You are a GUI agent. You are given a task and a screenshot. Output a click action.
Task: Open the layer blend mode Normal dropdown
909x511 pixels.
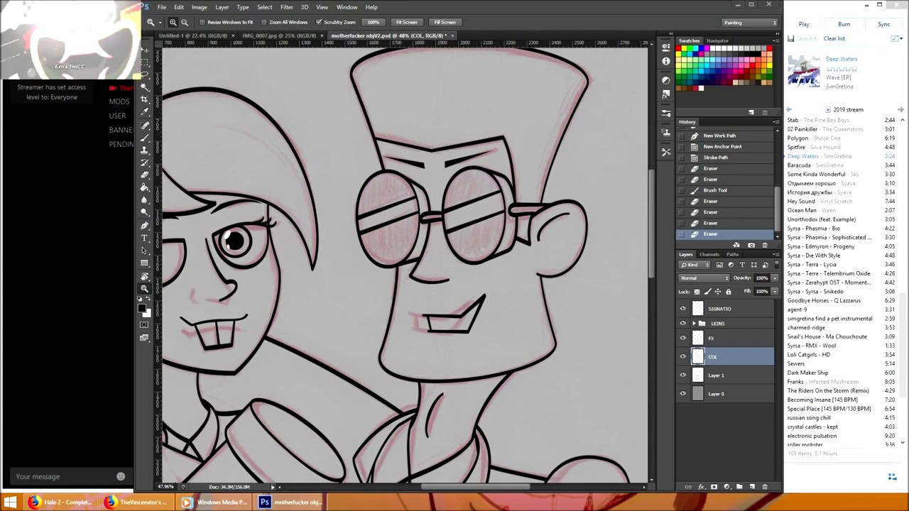click(704, 278)
